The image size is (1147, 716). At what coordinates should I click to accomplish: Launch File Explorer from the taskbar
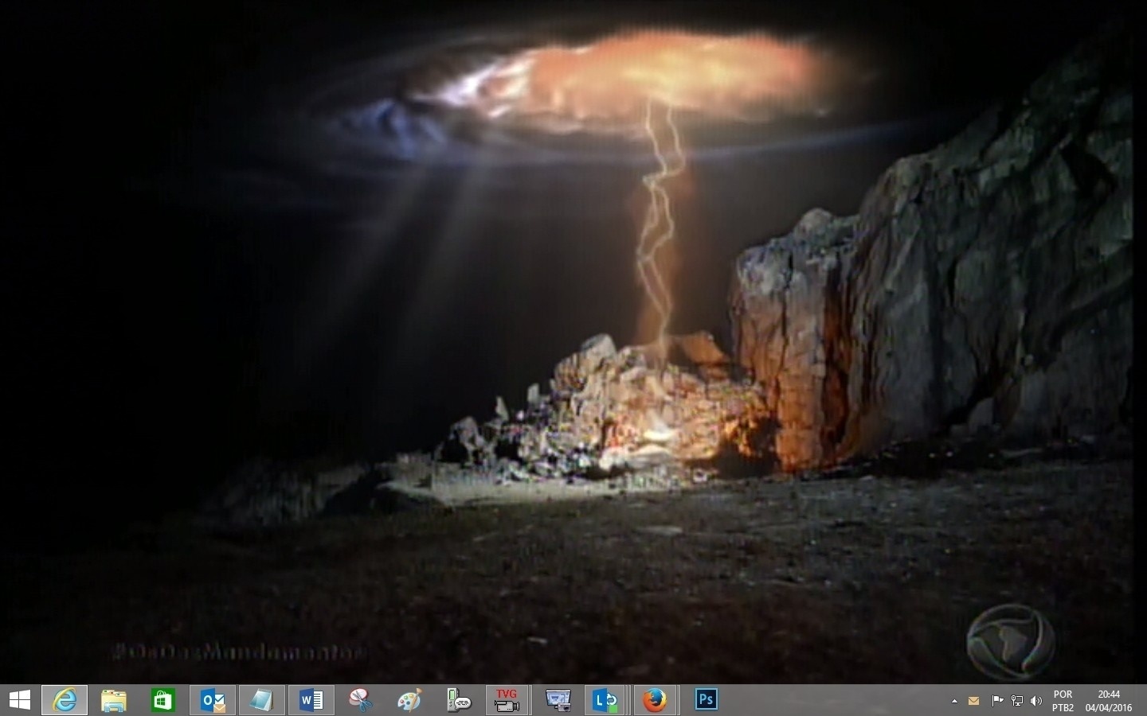(x=114, y=700)
